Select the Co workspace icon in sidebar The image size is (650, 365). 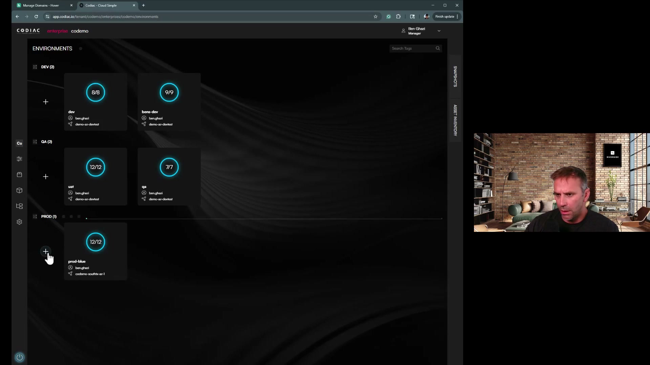(x=19, y=143)
